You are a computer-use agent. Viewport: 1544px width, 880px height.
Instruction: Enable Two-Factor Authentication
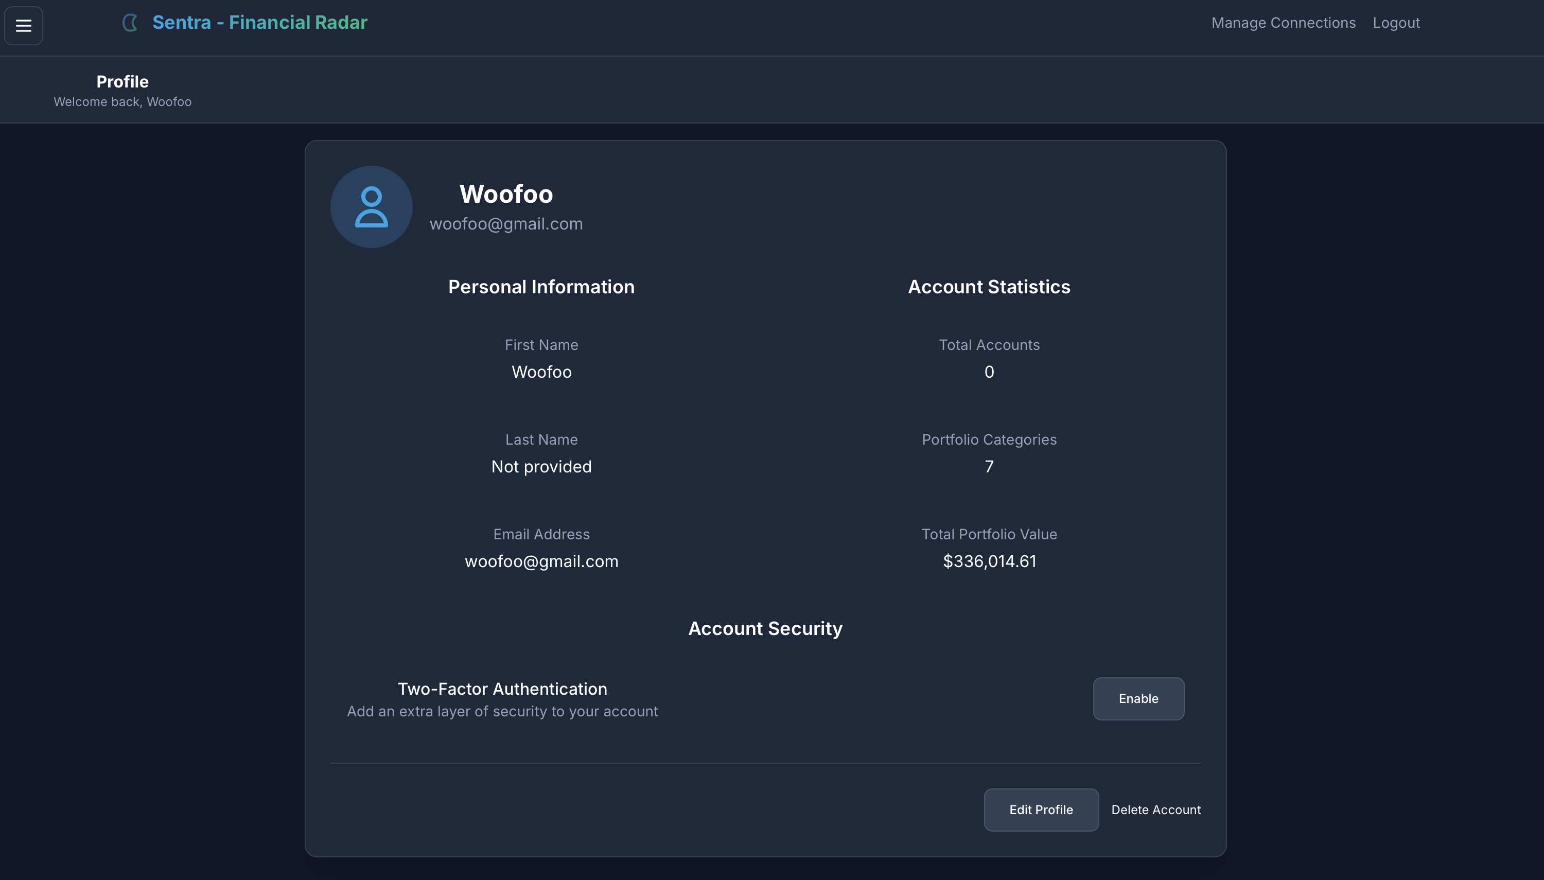coord(1137,698)
